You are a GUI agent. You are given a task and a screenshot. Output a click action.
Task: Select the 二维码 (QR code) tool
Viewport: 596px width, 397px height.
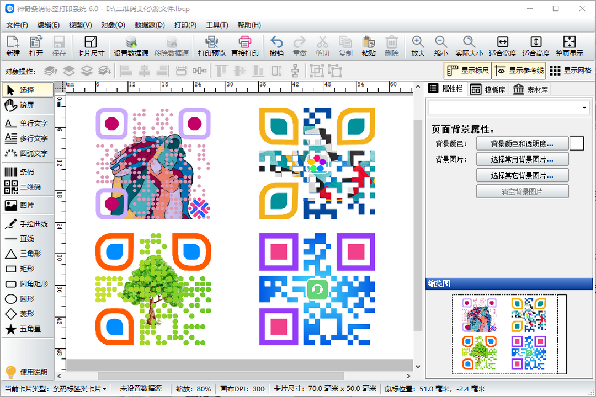[27, 187]
